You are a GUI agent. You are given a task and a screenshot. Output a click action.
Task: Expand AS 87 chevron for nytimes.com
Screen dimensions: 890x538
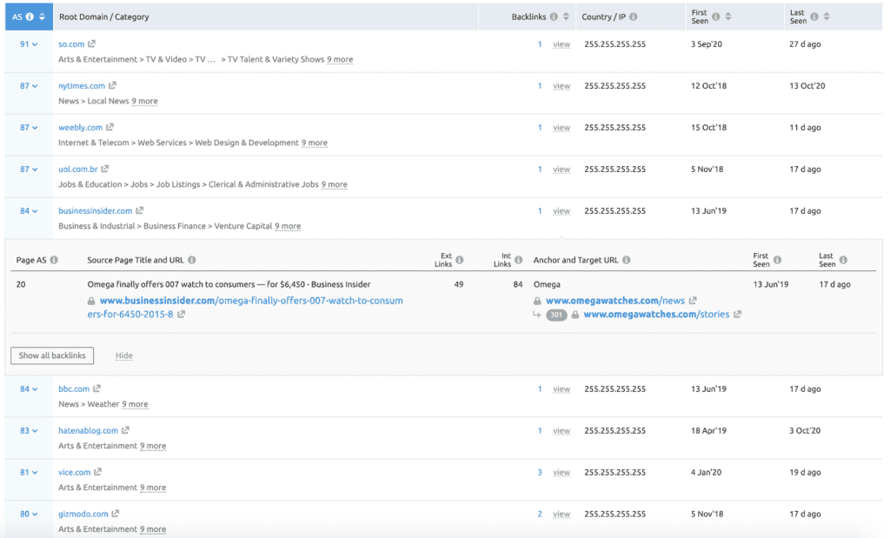[x=35, y=86]
